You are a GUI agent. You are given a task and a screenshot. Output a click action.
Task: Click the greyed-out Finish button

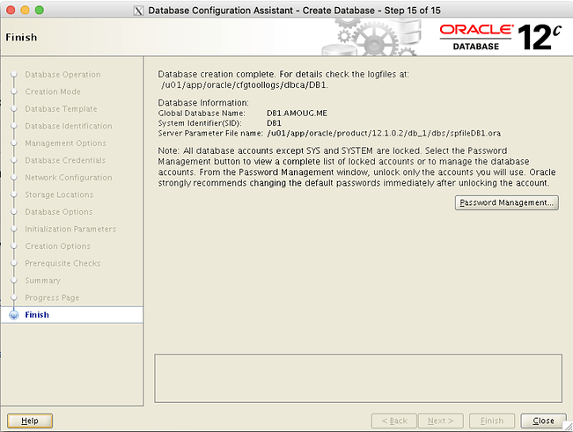coord(492,421)
